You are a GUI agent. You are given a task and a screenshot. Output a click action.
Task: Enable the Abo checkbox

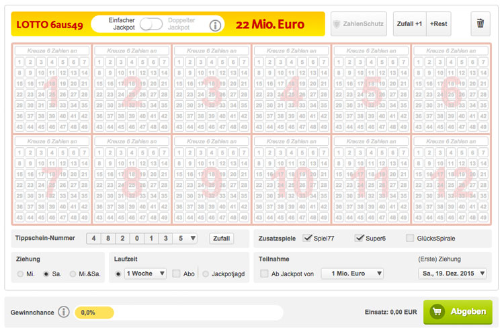[x=176, y=274]
